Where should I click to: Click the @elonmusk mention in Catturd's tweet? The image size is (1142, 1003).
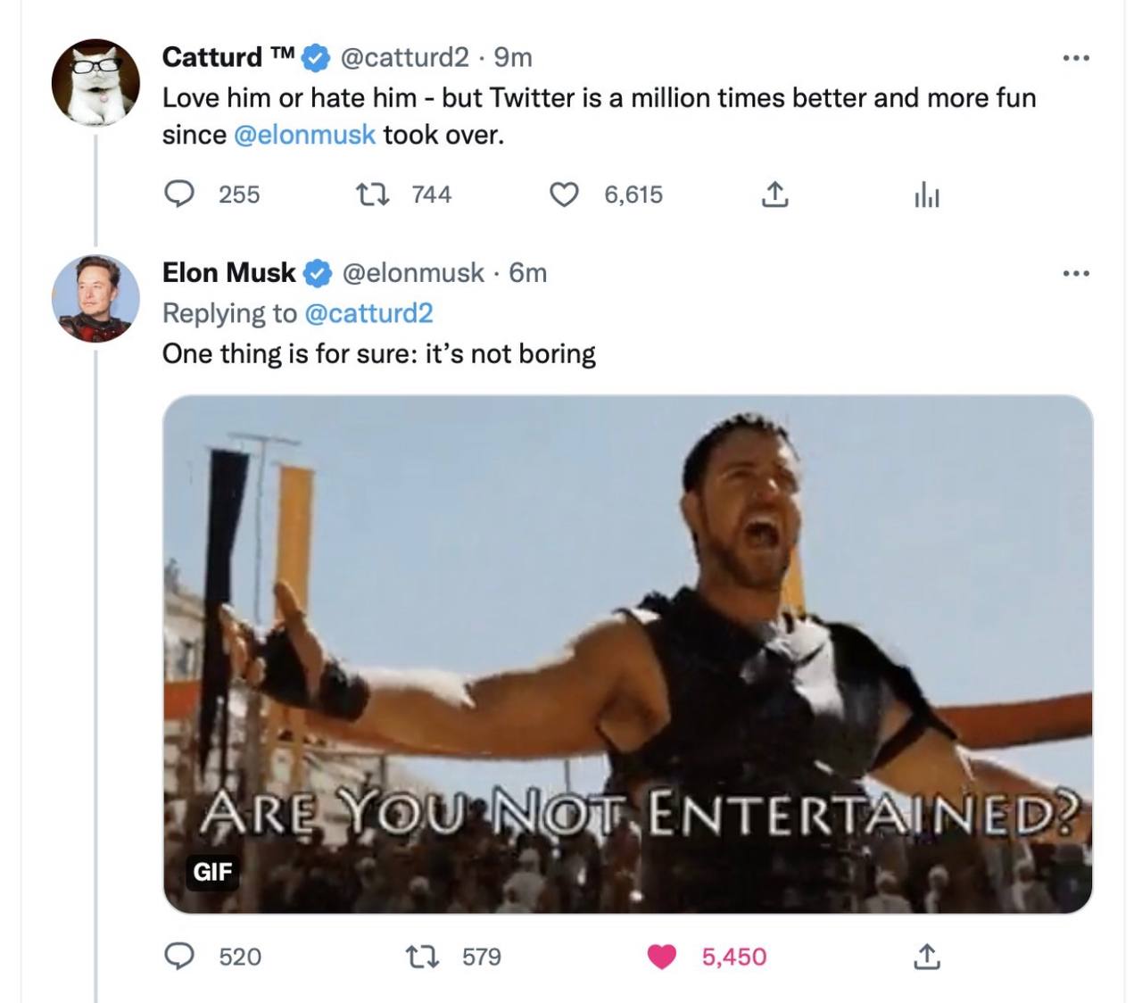(304, 135)
